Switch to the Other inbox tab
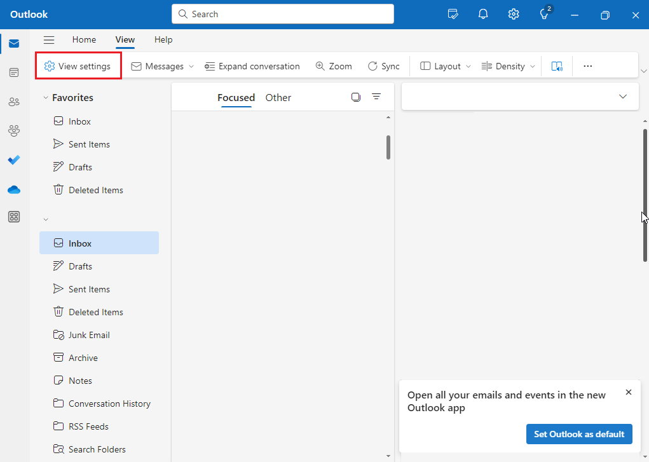The height and width of the screenshot is (462, 649). pos(278,97)
